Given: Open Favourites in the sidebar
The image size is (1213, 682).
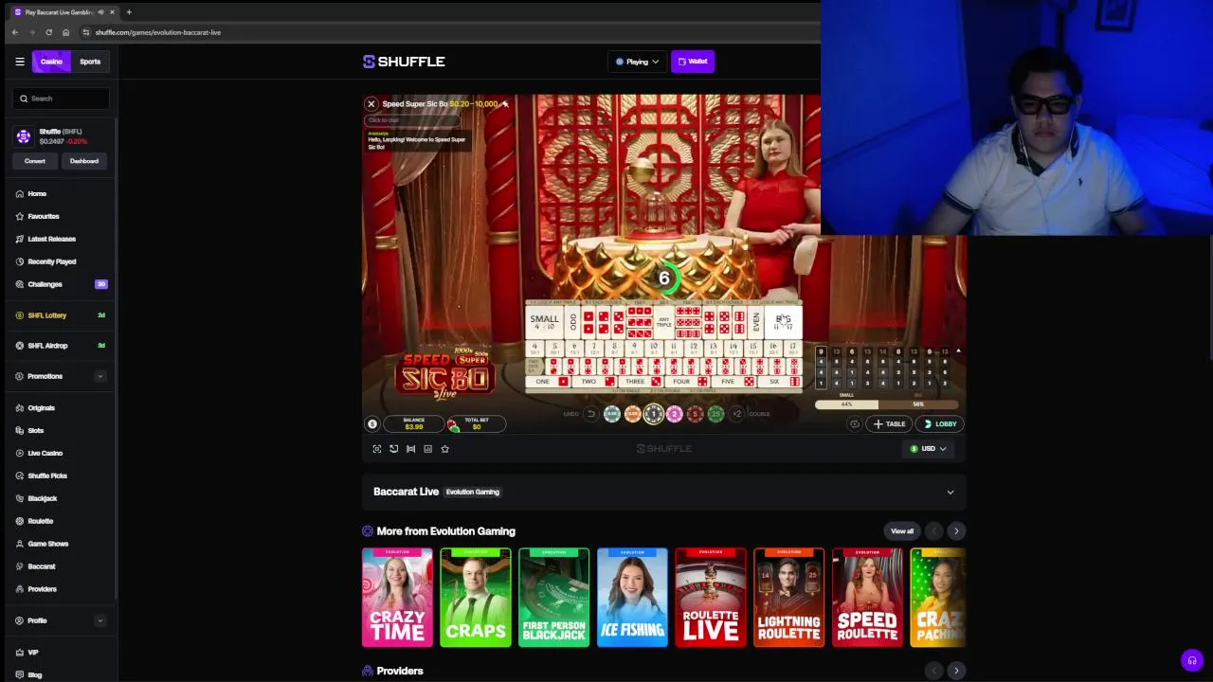Looking at the screenshot, I should tap(44, 216).
